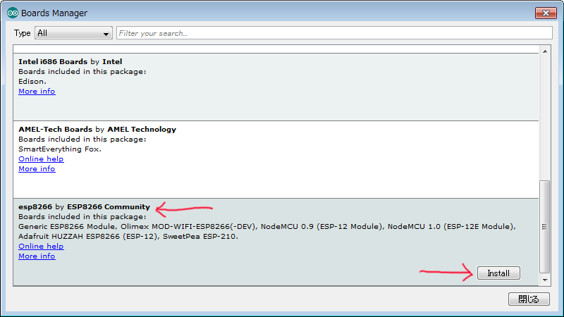
Task: Click the scrollbar down arrow
Action: 544,281
